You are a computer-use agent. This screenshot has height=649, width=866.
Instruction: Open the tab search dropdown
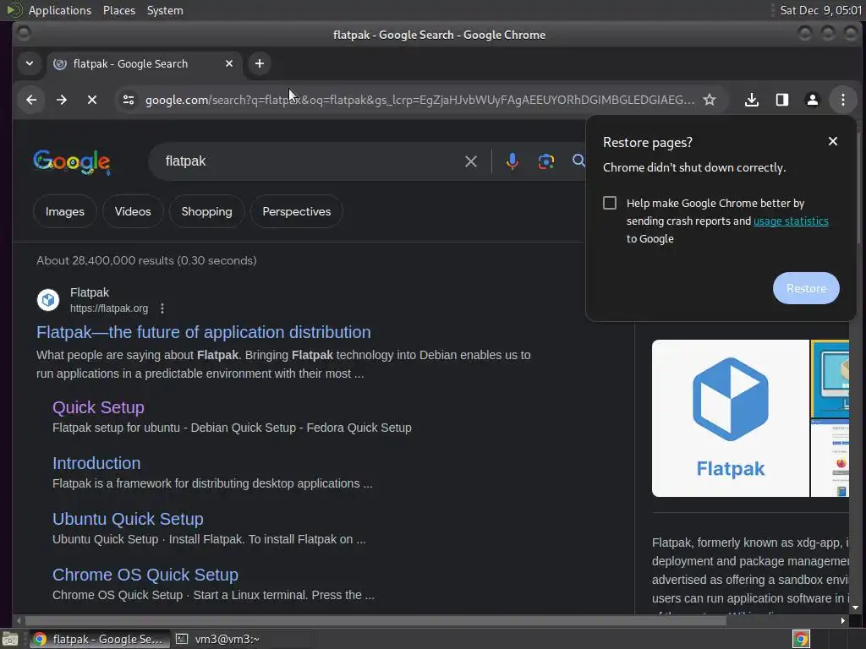[x=30, y=63]
